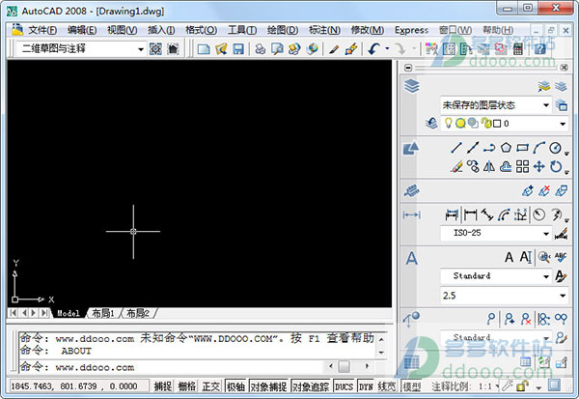Click the Multiline Text A tool
The width and height of the screenshot is (579, 399).
[x=509, y=257]
